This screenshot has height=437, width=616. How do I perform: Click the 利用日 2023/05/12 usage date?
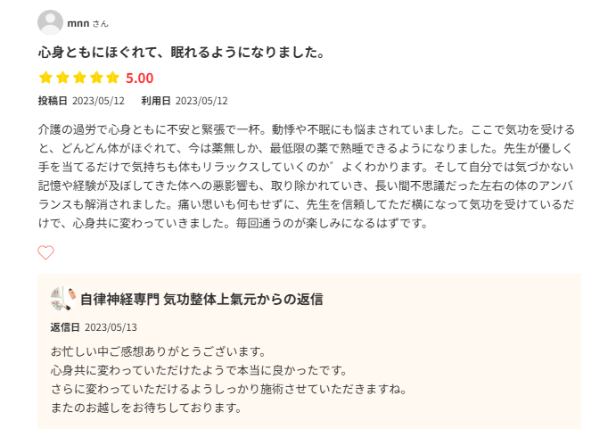click(185, 101)
